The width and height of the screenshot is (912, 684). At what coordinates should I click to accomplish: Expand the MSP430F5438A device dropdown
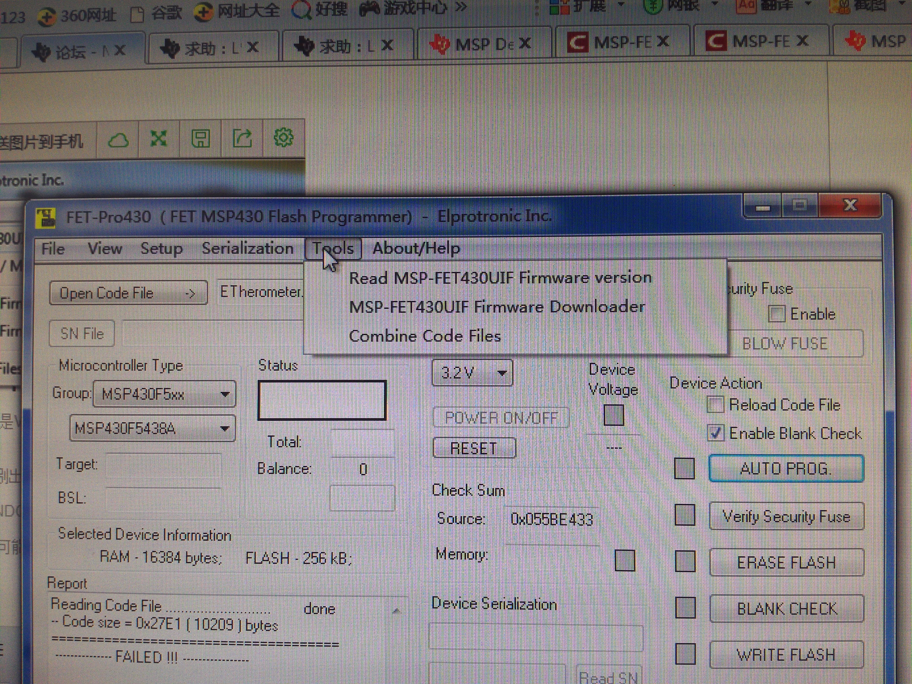tap(225, 429)
